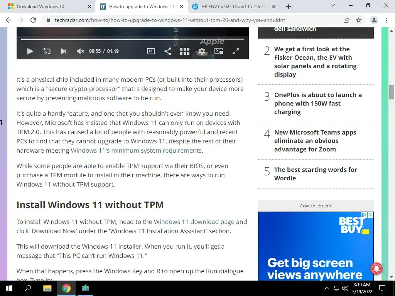View site security lock information
Viewport: 395px width, 296px height.
click(x=49, y=20)
